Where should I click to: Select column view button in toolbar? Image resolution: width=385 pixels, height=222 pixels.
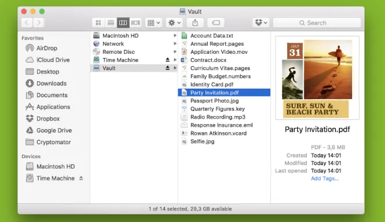(123, 23)
